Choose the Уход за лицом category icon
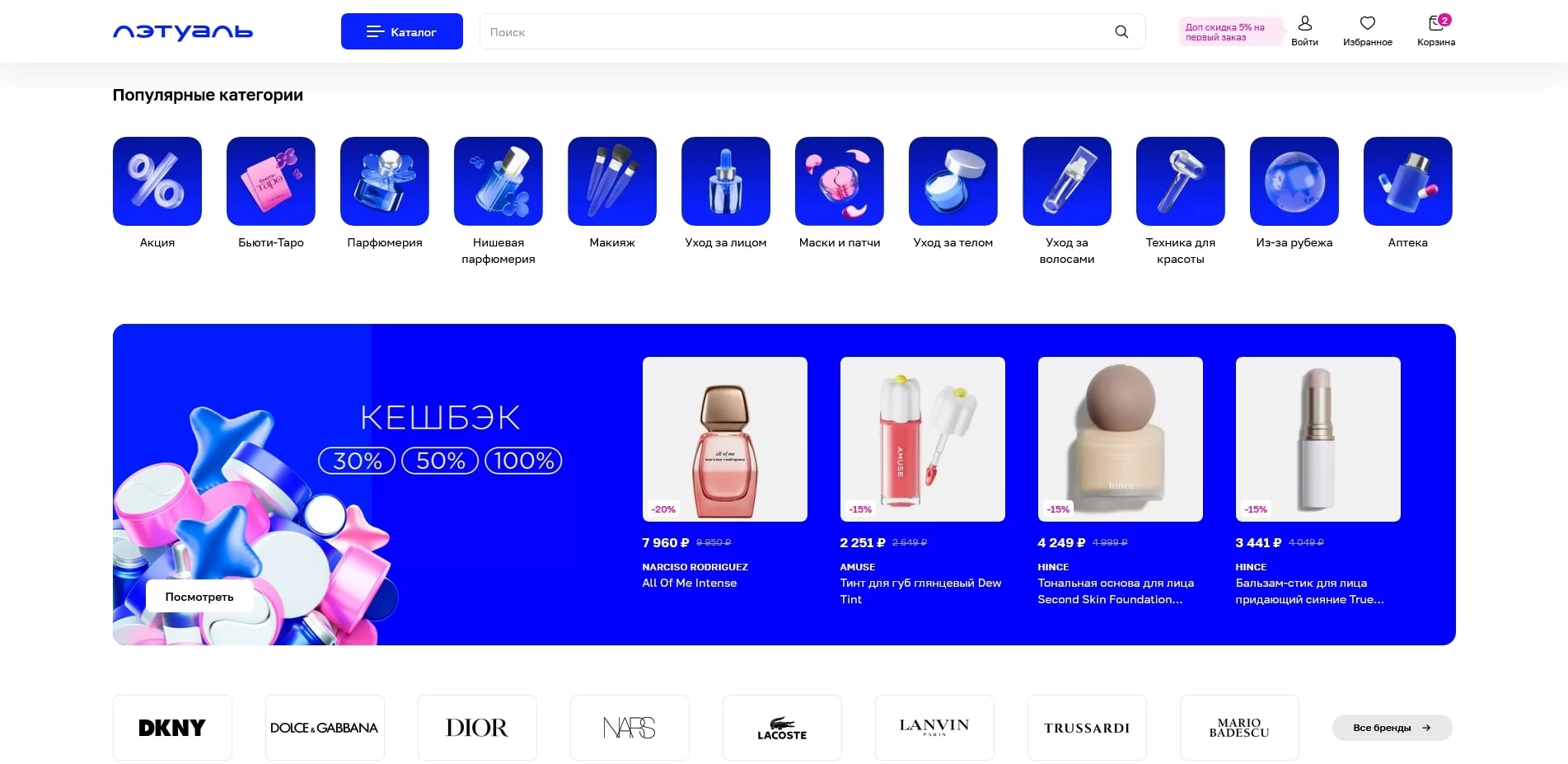Image resolution: width=1568 pixels, height=764 pixels. click(x=726, y=181)
